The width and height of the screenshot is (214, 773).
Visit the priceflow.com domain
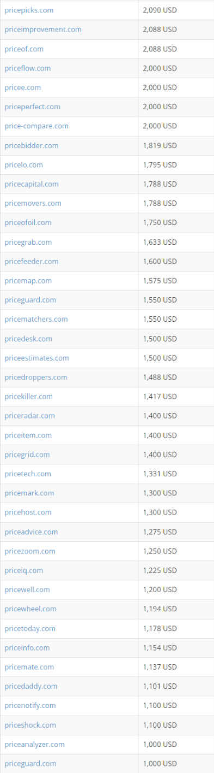[x=28, y=68]
